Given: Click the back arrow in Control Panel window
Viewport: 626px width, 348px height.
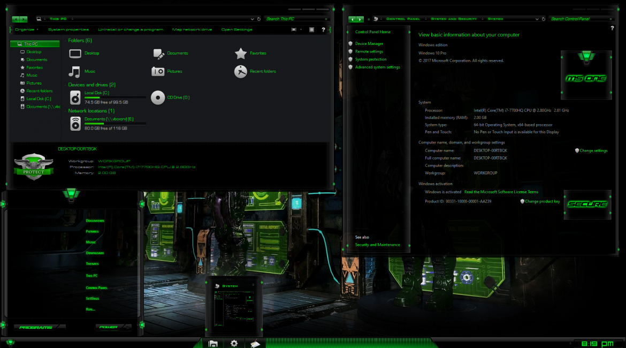Looking at the screenshot, I should click(352, 19).
